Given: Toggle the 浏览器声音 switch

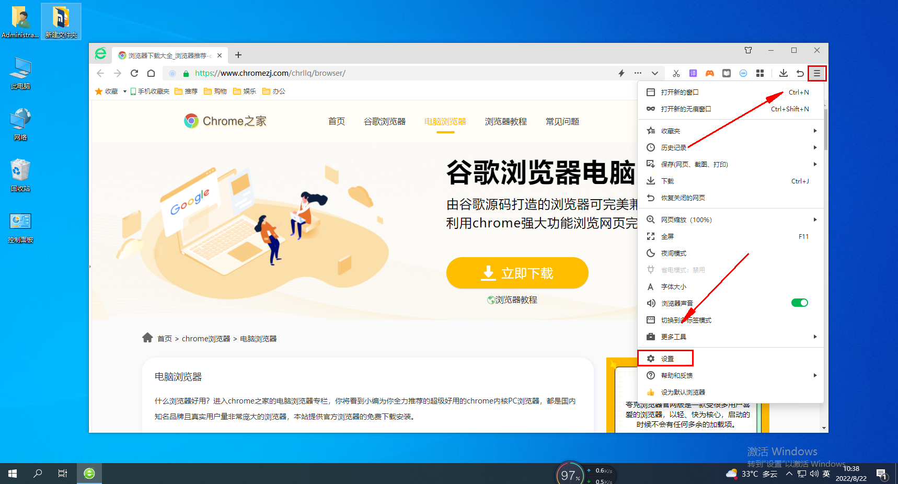Looking at the screenshot, I should coord(800,303).
